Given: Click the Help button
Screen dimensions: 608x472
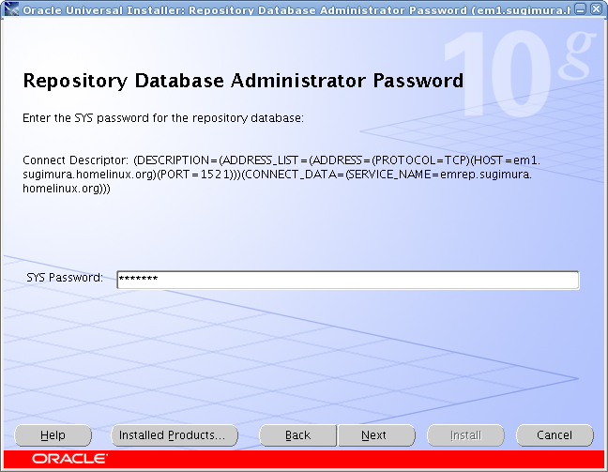Looking at the screenshot, I should coord(53,435).
